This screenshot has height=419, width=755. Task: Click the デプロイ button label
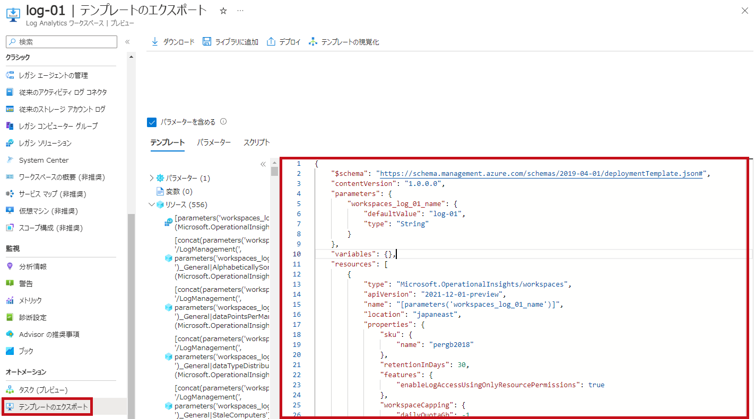[x=290, y=42]
